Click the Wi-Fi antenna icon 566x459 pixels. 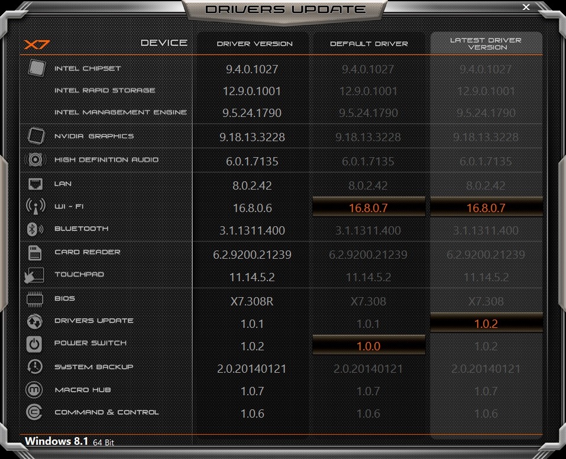pos(35,206)
